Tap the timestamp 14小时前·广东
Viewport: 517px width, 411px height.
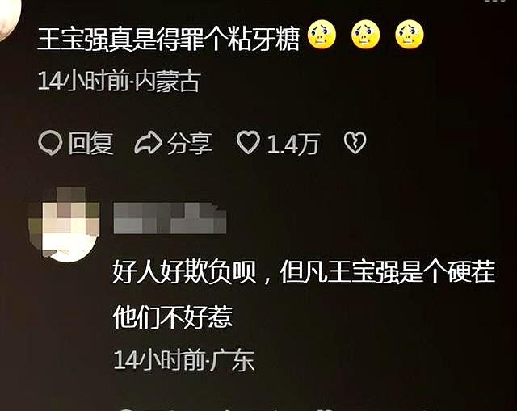(184, 360)
